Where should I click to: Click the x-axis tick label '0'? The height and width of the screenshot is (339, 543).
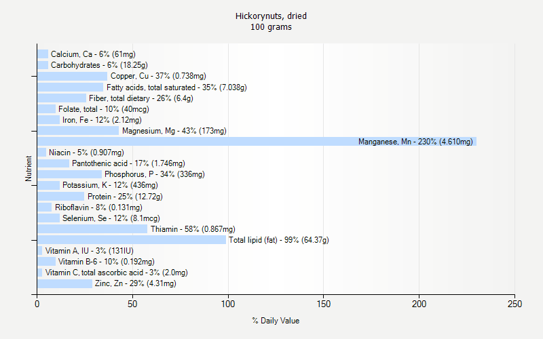[37, 304]
